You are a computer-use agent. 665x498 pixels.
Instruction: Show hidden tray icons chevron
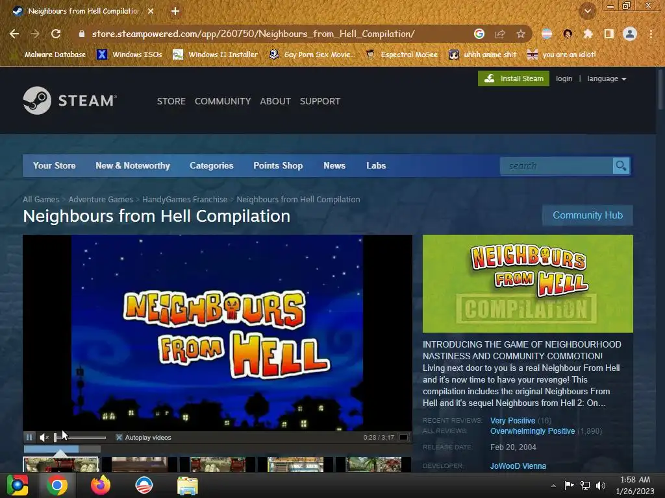click(x=553, y=486)
